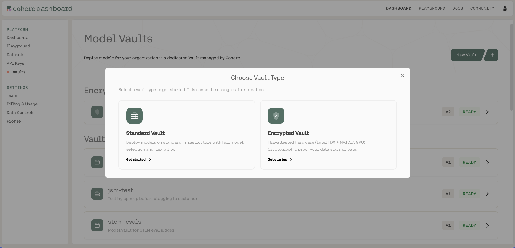Click Get started under Encrypted Vault
Image resolution: width=515 pixels, height=248 pixels.
280,160
